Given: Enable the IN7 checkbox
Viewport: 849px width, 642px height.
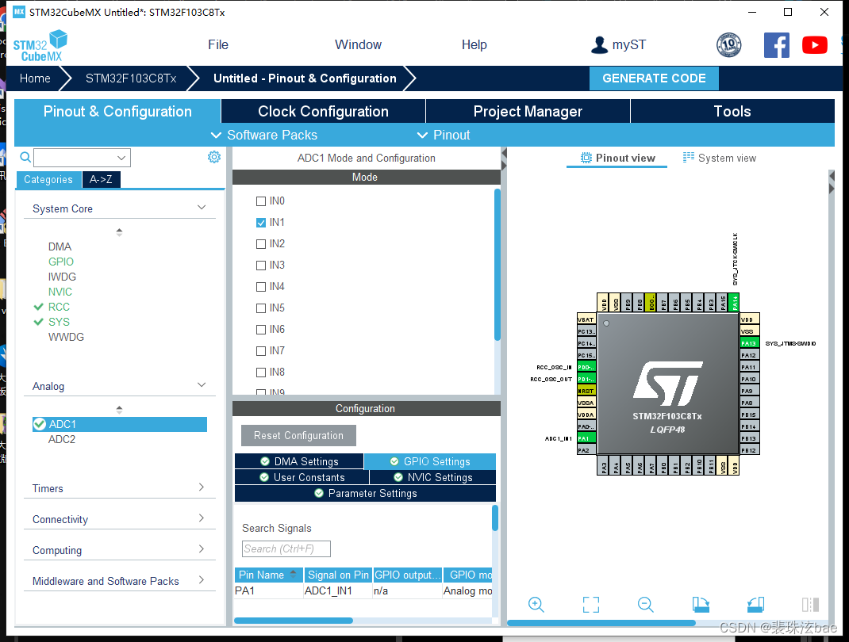Looking at the screenshot, I should [261, 351].
